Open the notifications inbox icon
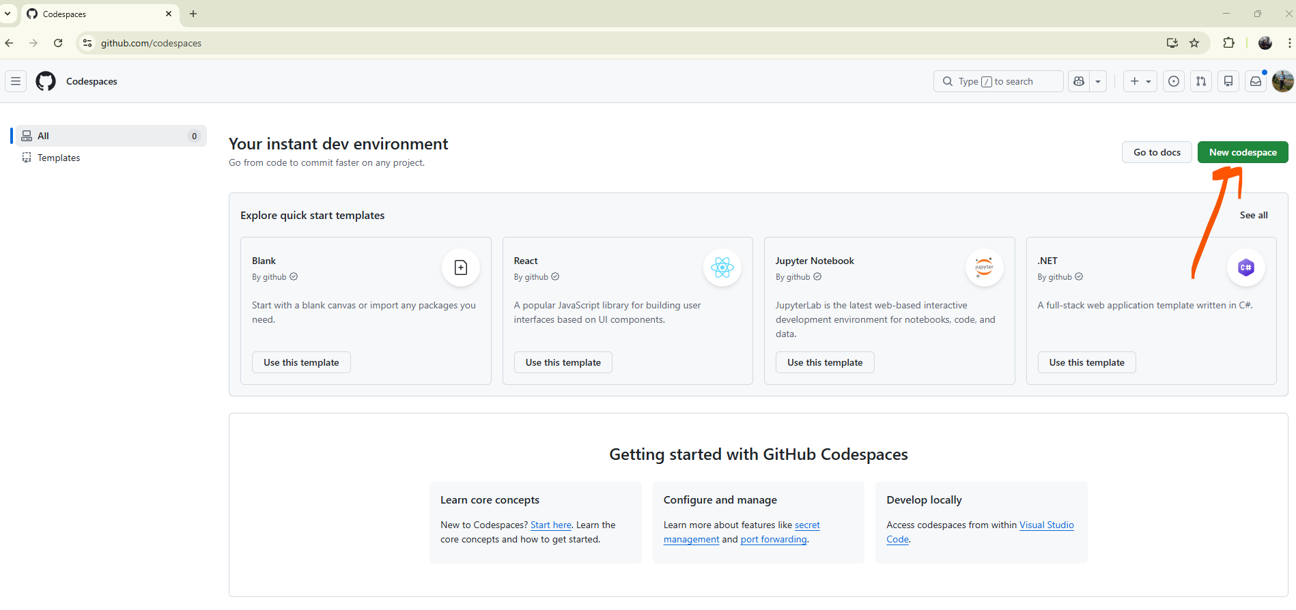Viewport: 1296px width, 610px height. pyautogui.click(x=1256, y=81)
